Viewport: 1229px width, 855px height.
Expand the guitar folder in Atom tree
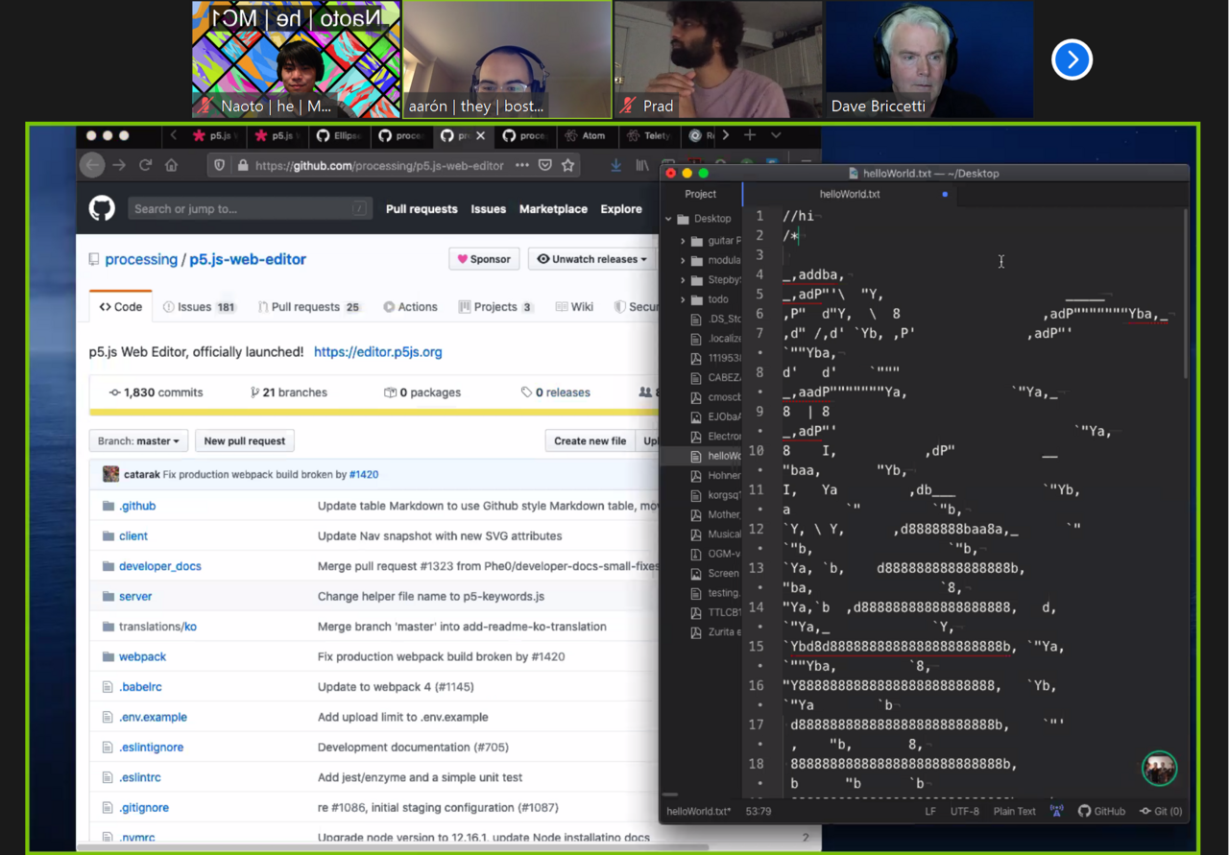pos(683,241)
